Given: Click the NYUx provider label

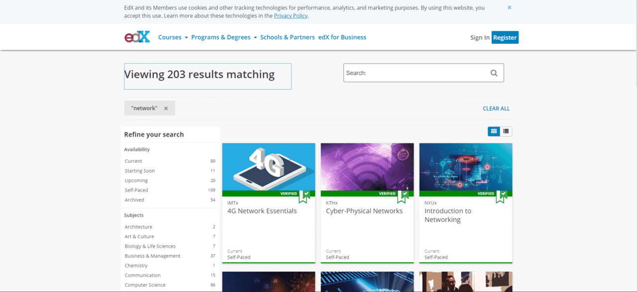Looking at the screenshot, I should pyautogui.click(x=430, y=203).
